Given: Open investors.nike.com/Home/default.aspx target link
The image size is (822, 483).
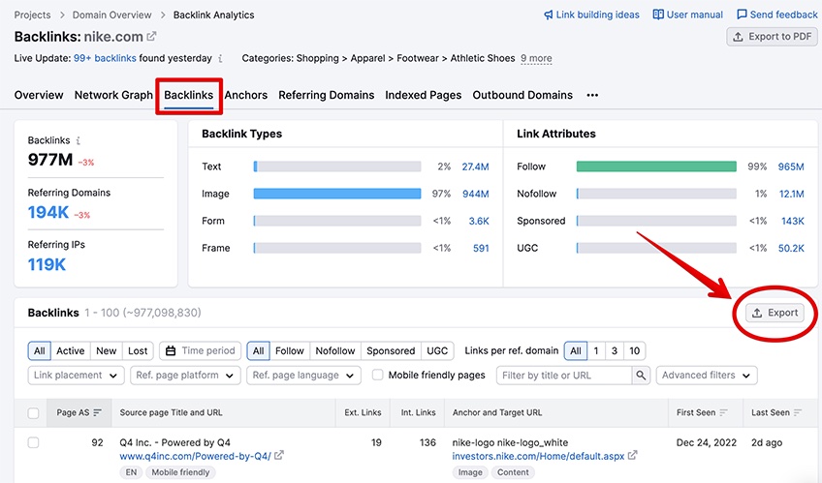Looking at the screenshot, I should click(x=538, y=456).
